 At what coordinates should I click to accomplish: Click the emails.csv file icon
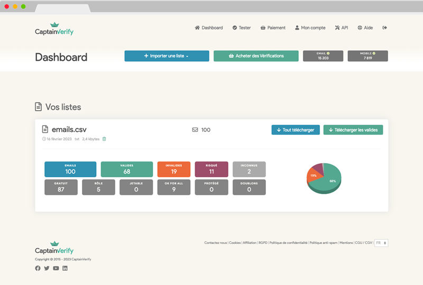click(45, 129)
